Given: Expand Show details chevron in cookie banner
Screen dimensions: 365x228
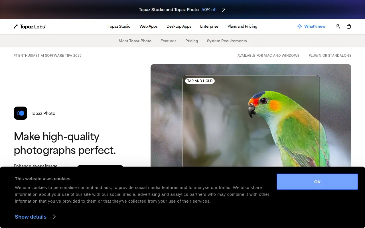Looking at the screenshot, I should [54, 217].
